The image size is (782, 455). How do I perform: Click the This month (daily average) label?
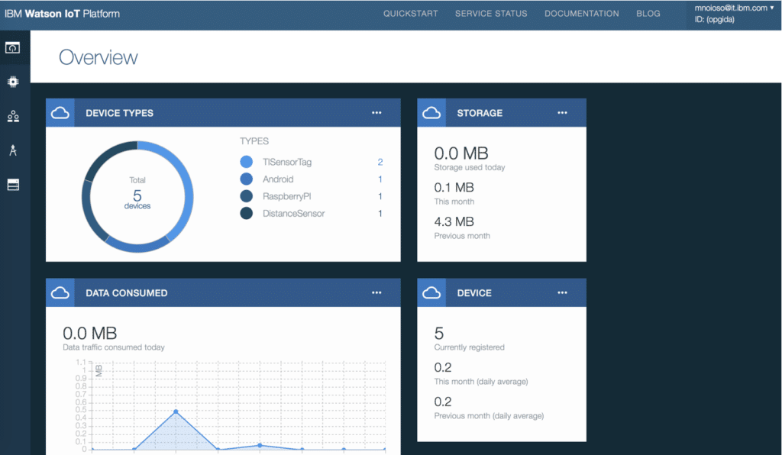coord(481,382)
